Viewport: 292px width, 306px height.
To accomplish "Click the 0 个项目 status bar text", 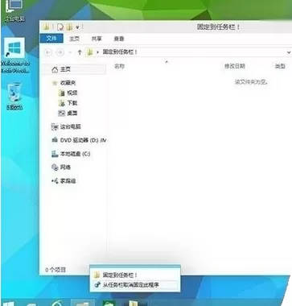I will [56, 270].
